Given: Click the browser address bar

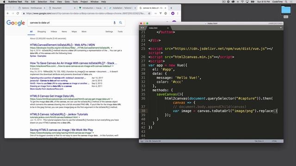Looking at the screenshot, I should click(86, 13).
